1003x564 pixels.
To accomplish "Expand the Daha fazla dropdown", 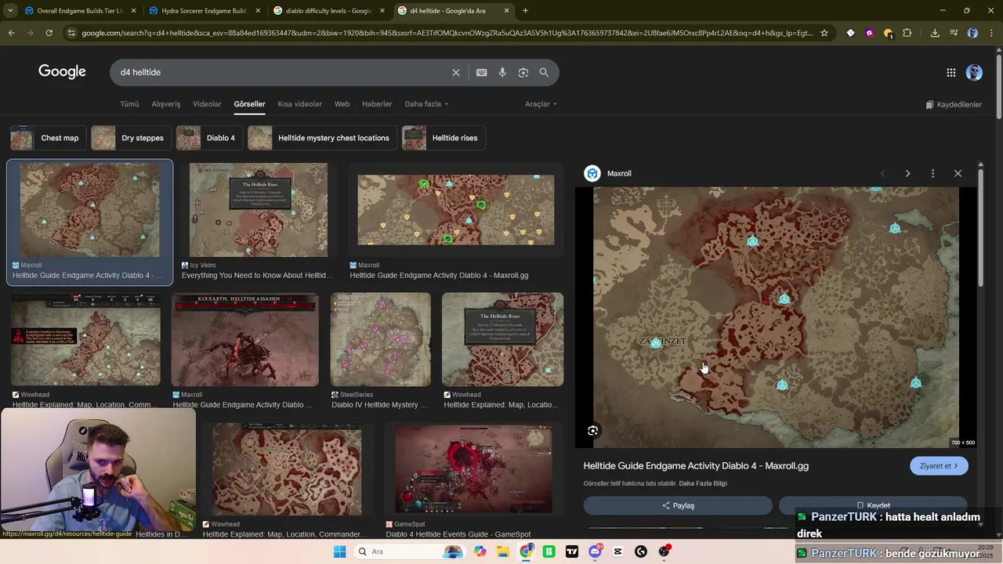I will [426, 104].
